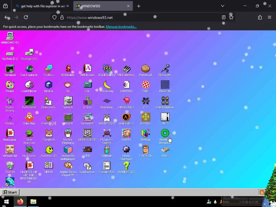This screenshot has width=276, height=207.
Task: Open 93 Realms
Action: (68, 70)
